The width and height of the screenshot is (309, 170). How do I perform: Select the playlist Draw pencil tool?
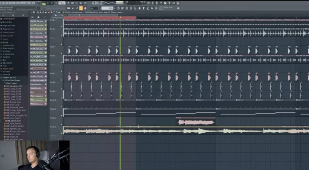[x=38, y=12]
